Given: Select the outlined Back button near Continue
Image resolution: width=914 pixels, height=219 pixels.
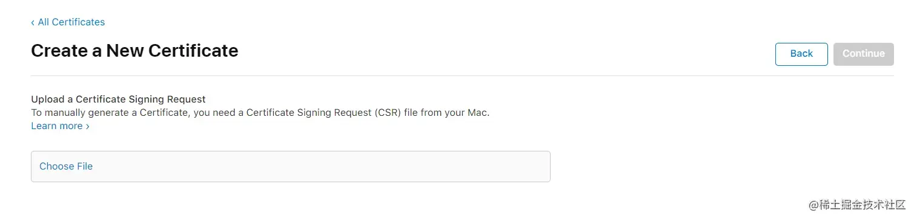Looking at the screenshot, I should click(801, 54).
